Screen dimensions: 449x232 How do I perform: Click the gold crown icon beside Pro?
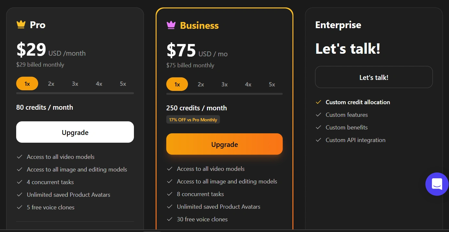coord(21,25)
